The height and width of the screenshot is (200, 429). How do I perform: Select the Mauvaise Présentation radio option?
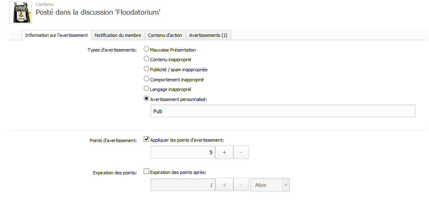click(x=147, y=49)
